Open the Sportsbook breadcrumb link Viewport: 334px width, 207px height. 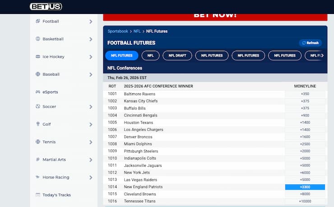[x=118, y=32]
